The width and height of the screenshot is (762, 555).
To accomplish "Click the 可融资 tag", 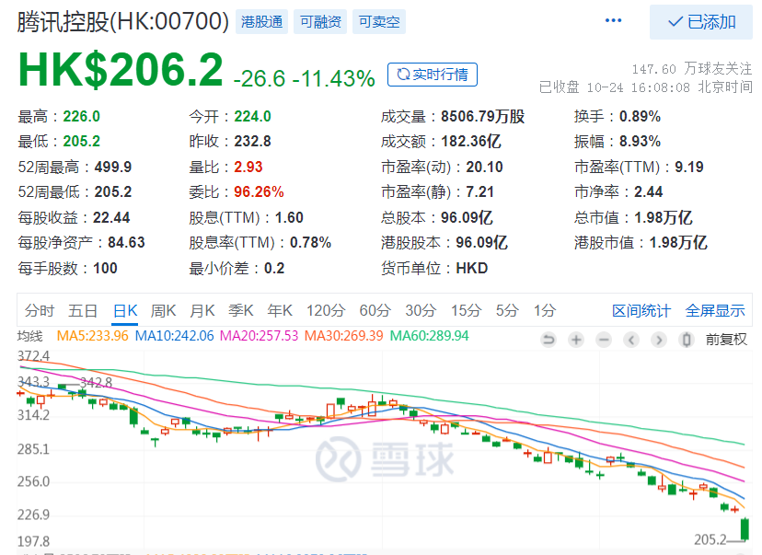I will [320, 22].
